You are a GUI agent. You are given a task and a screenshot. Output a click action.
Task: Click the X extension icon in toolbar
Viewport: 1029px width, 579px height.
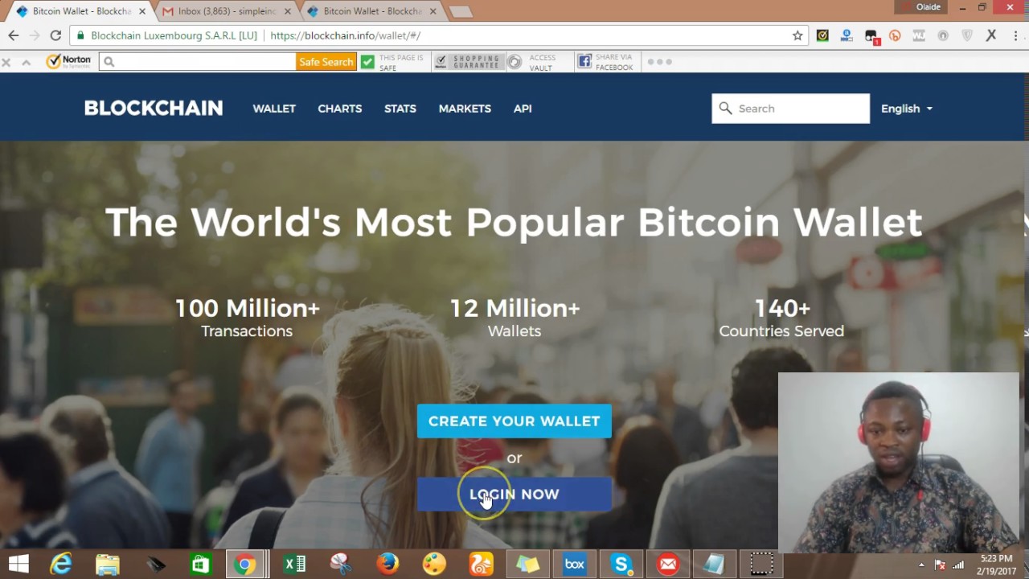(x=991, y=35)
